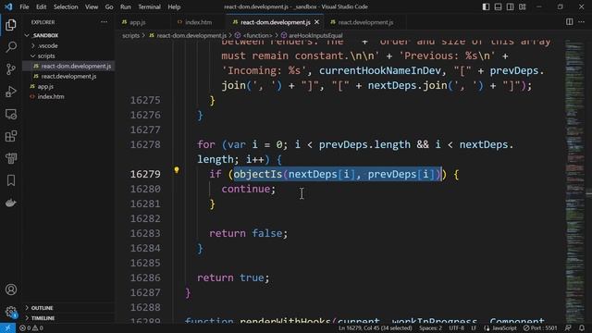Image resolution: width=592 pixels, height=333 pixels.
Task: Click Live Server Port: 5501 status item
Action: (x=540, y=328)
